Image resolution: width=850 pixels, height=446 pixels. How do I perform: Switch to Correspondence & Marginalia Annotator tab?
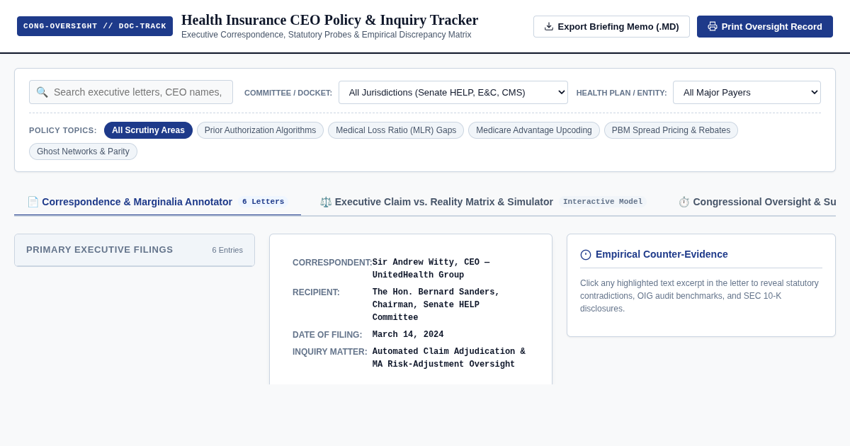click(157, 202)
